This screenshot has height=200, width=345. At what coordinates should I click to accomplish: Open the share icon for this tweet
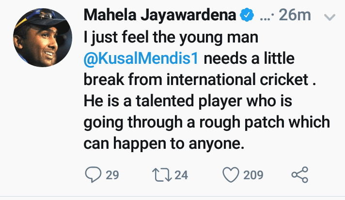click(x=298, y=174)
